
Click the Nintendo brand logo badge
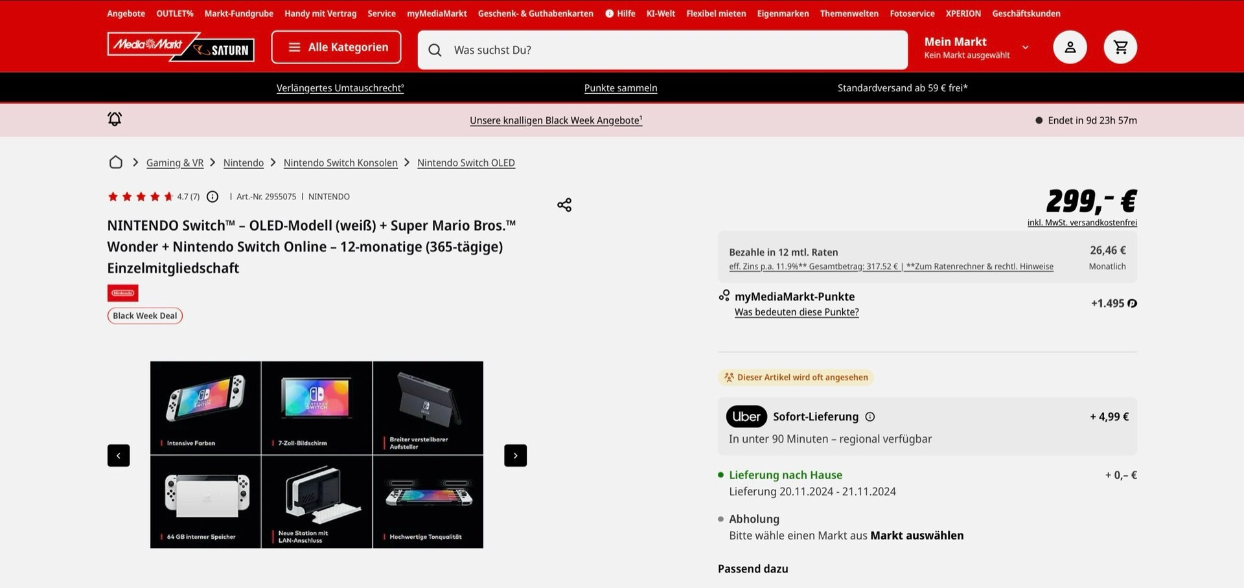coord(122,293)
